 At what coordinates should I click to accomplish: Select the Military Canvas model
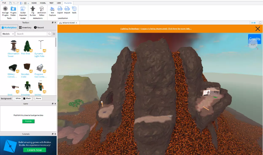point(13,68)
